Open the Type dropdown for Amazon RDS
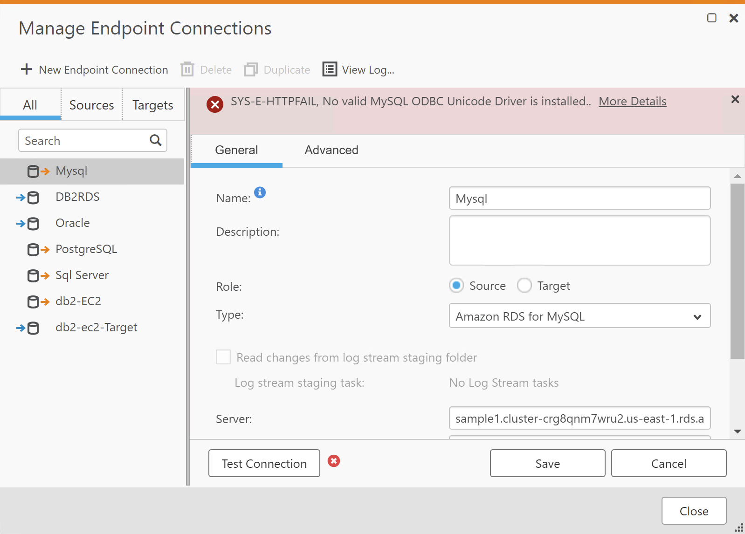 pyautogui.click(x=579, y=316)
